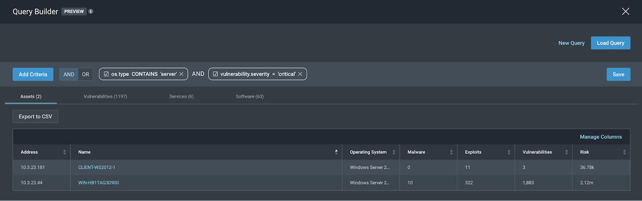
Task: Close the Query Builder panel
Action: tap(625, 11)
